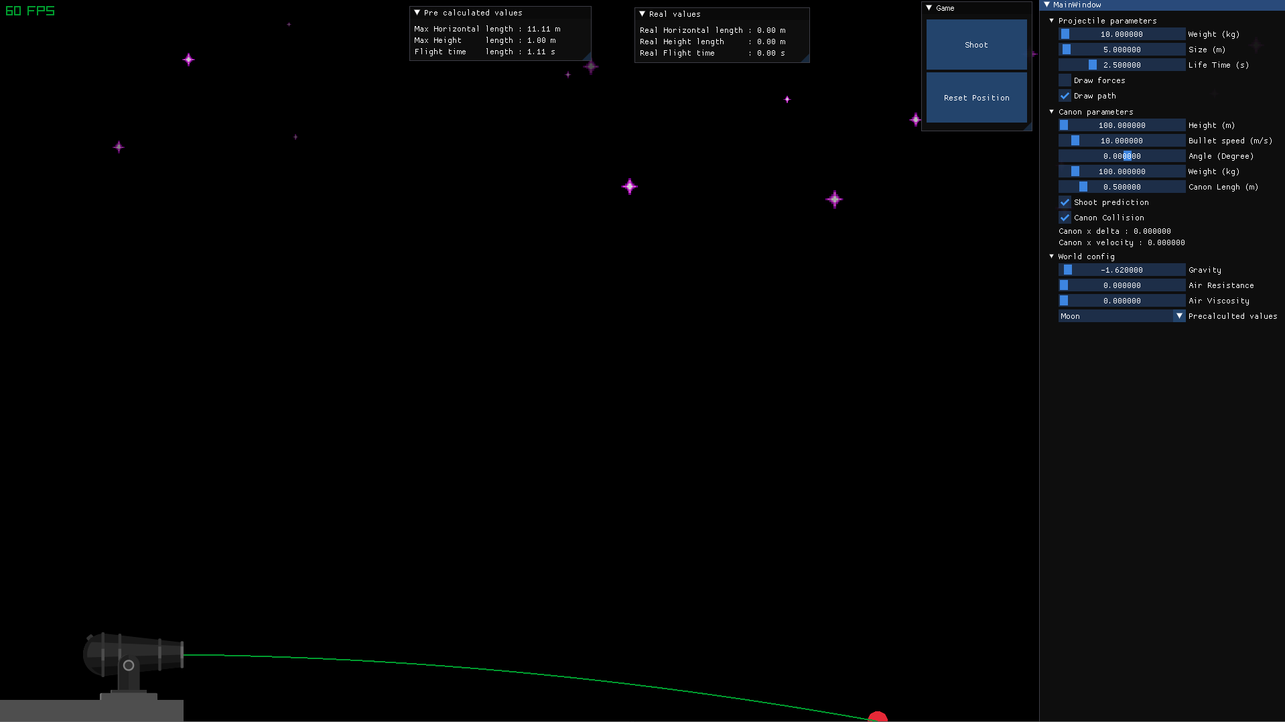Click the Max Horizontal length 11.11 m value

(543, 29)
